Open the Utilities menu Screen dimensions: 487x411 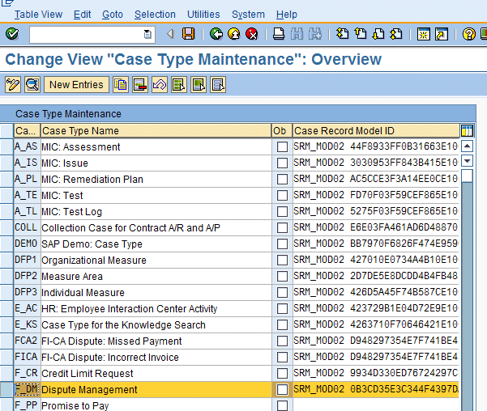coord(203,15)
